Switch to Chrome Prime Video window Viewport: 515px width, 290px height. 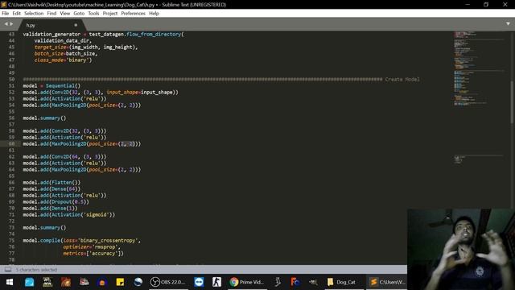click(247, 282)
